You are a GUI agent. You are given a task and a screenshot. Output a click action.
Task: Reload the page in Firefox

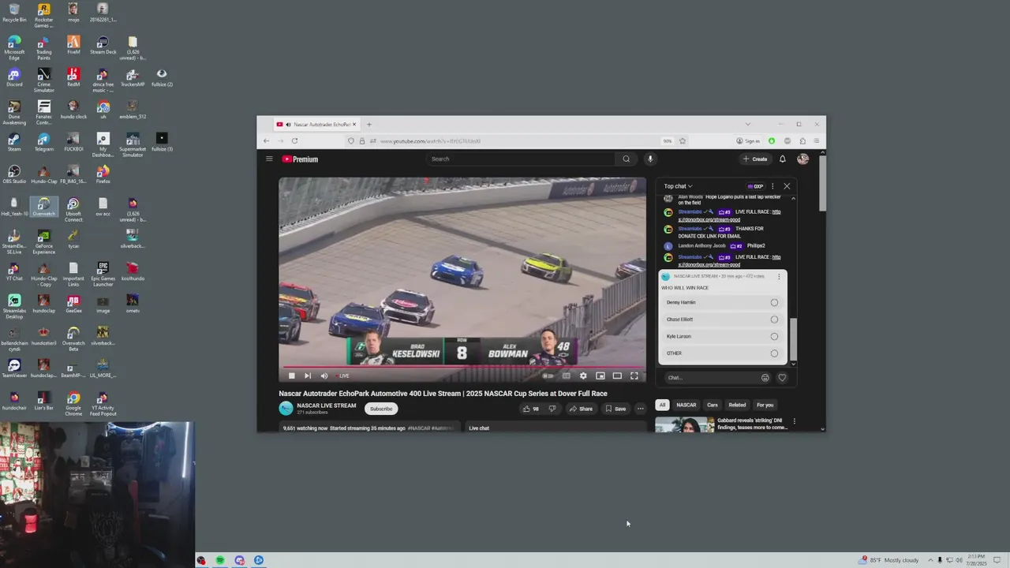294,141
